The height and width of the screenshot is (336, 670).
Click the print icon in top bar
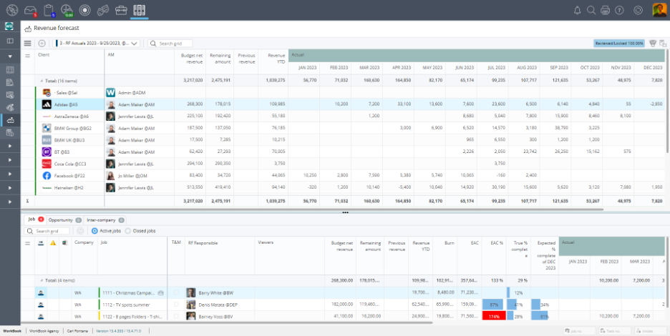[605, 10]
